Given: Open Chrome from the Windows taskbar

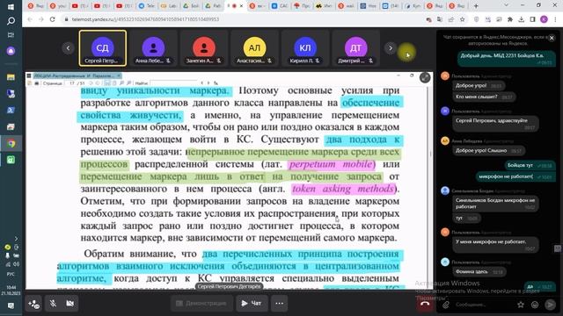Looking at the screenshot, I should (11, 143).
